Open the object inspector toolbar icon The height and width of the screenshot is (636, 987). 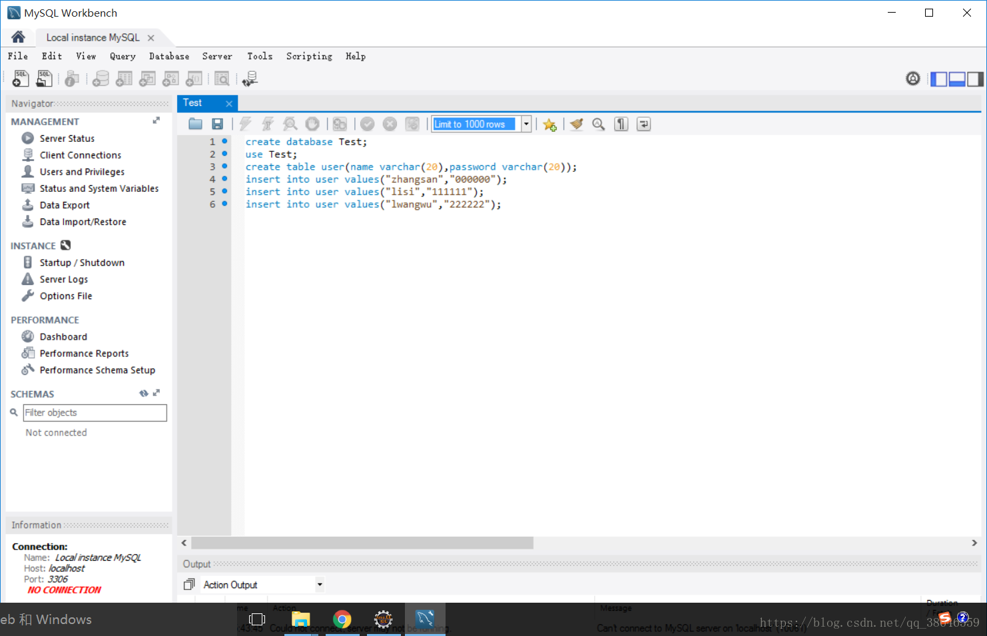(x=72, y=79)
